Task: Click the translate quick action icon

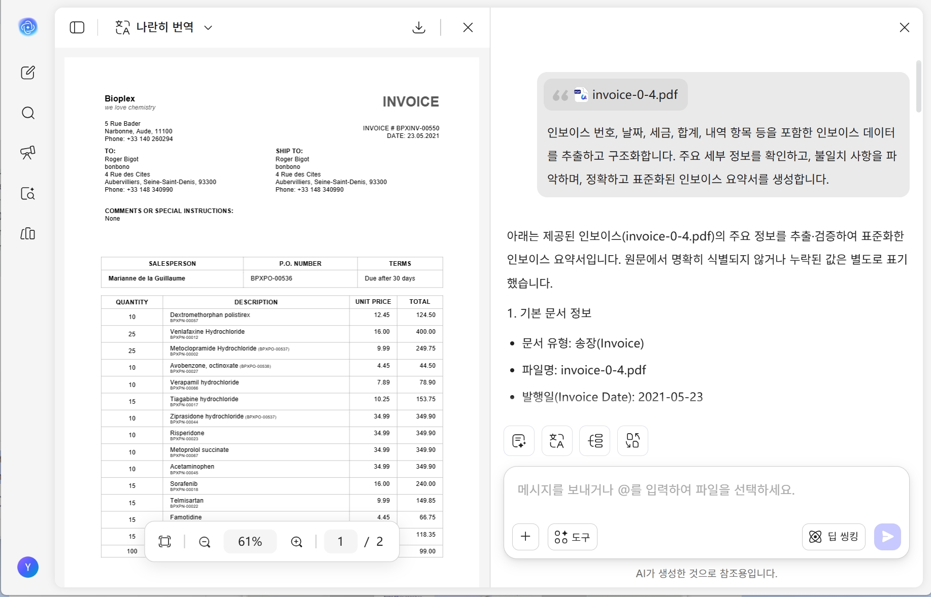Action: tap(557, 441)
